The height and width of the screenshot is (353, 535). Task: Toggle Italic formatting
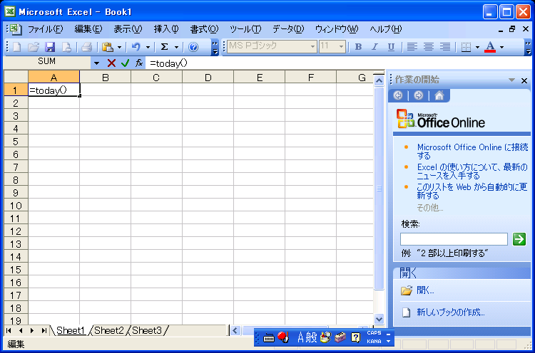374,47
